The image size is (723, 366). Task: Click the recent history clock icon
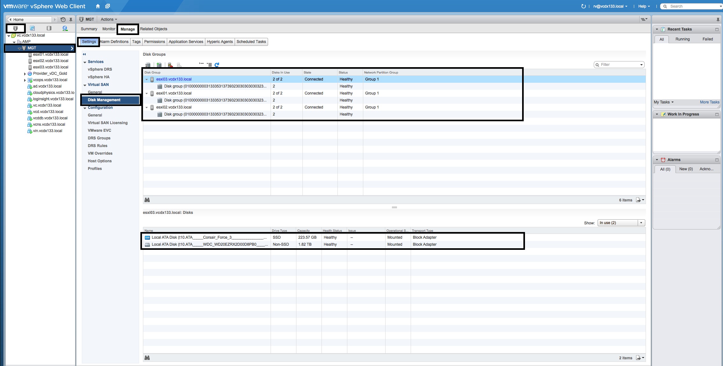pyautogui.click(x=63, y=19)
